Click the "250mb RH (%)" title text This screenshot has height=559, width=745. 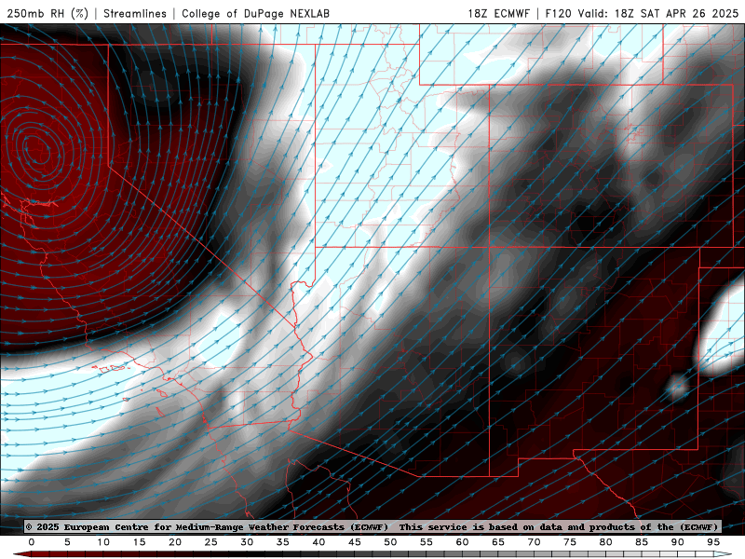click(47, 13)
